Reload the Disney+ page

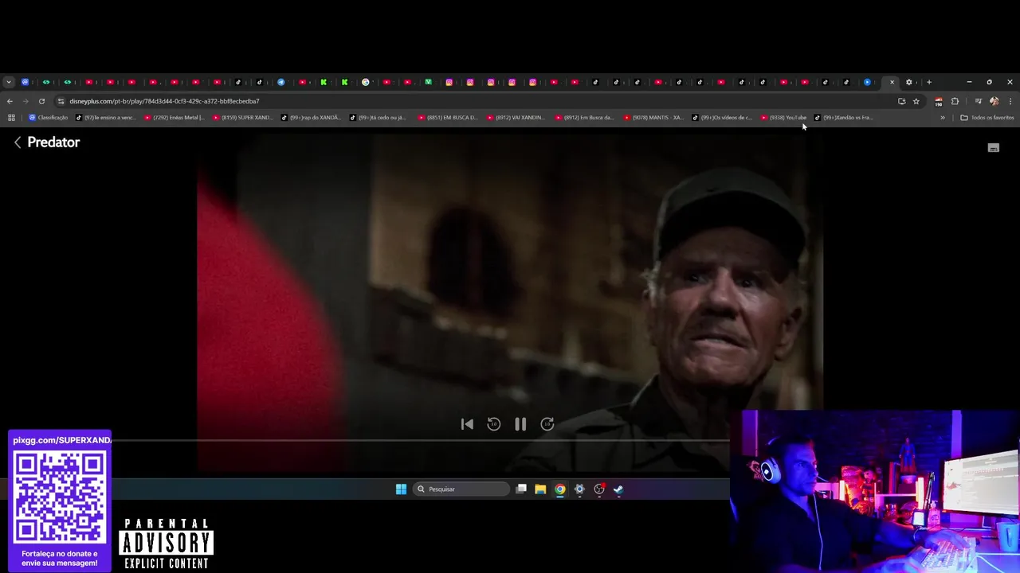41,101
